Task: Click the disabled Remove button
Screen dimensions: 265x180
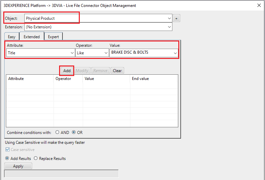Action: [100, 71]
